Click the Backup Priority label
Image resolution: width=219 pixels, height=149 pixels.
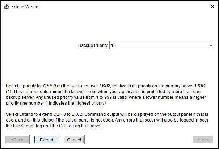93,45
